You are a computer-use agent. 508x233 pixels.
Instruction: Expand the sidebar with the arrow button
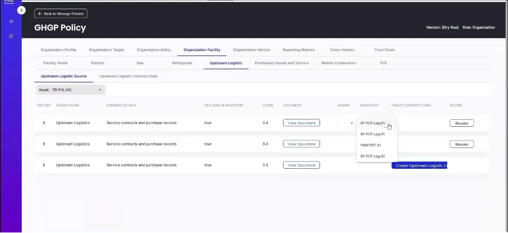coord(21,10)
